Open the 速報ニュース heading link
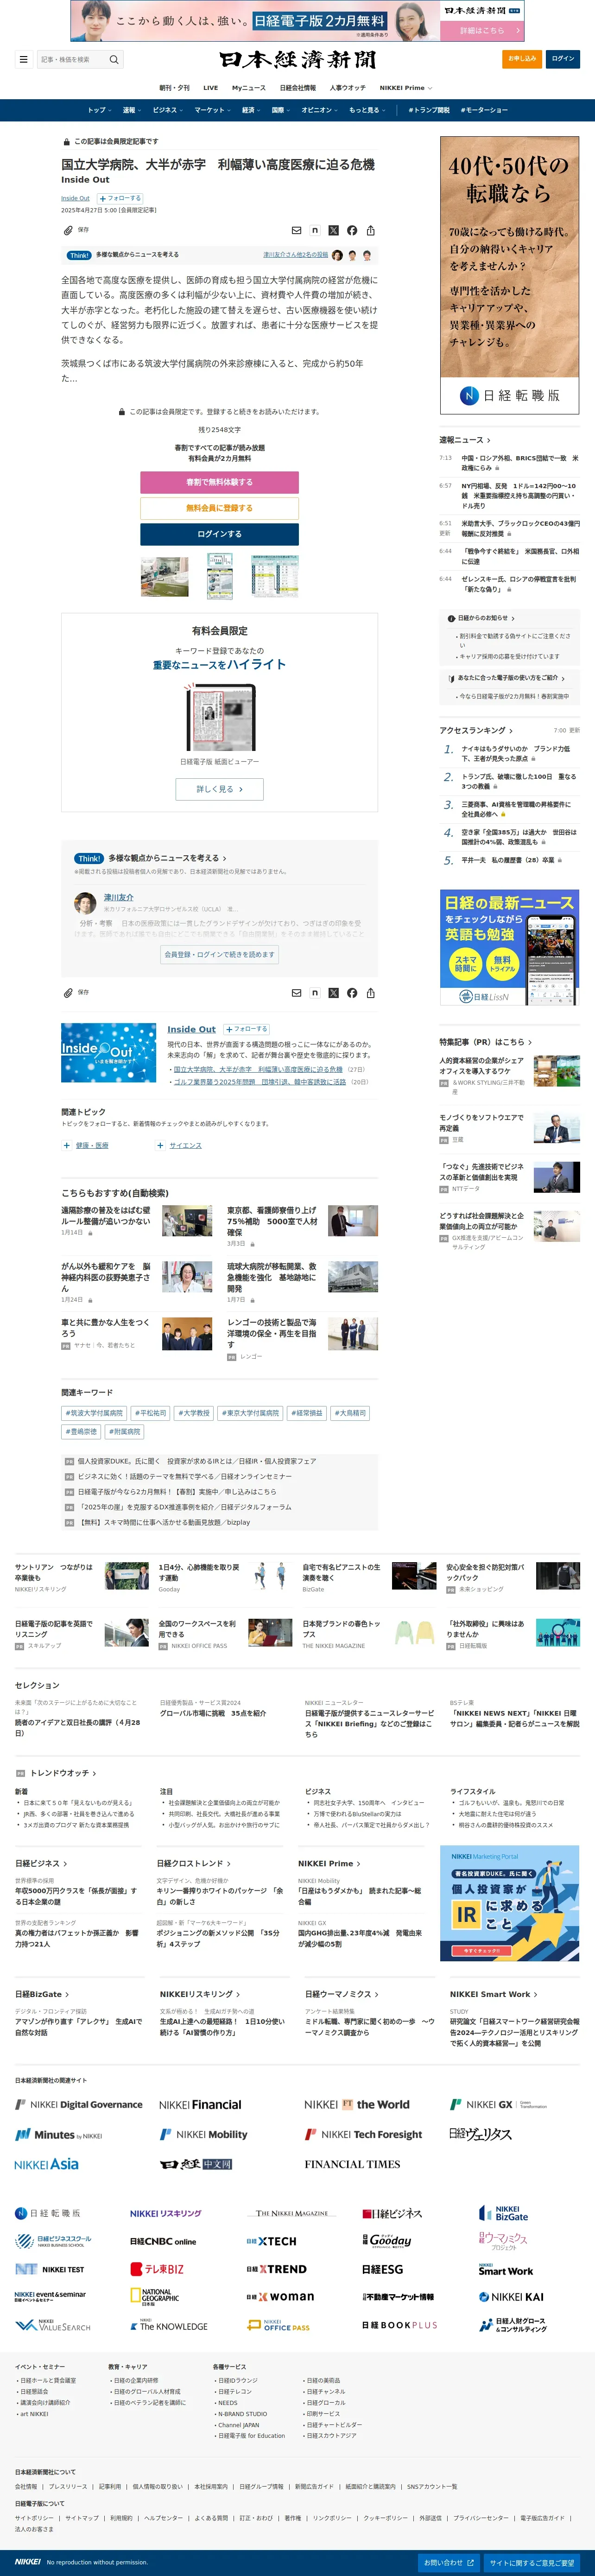The height and width of the screenshot is (2576, 595). coord(465,440)
